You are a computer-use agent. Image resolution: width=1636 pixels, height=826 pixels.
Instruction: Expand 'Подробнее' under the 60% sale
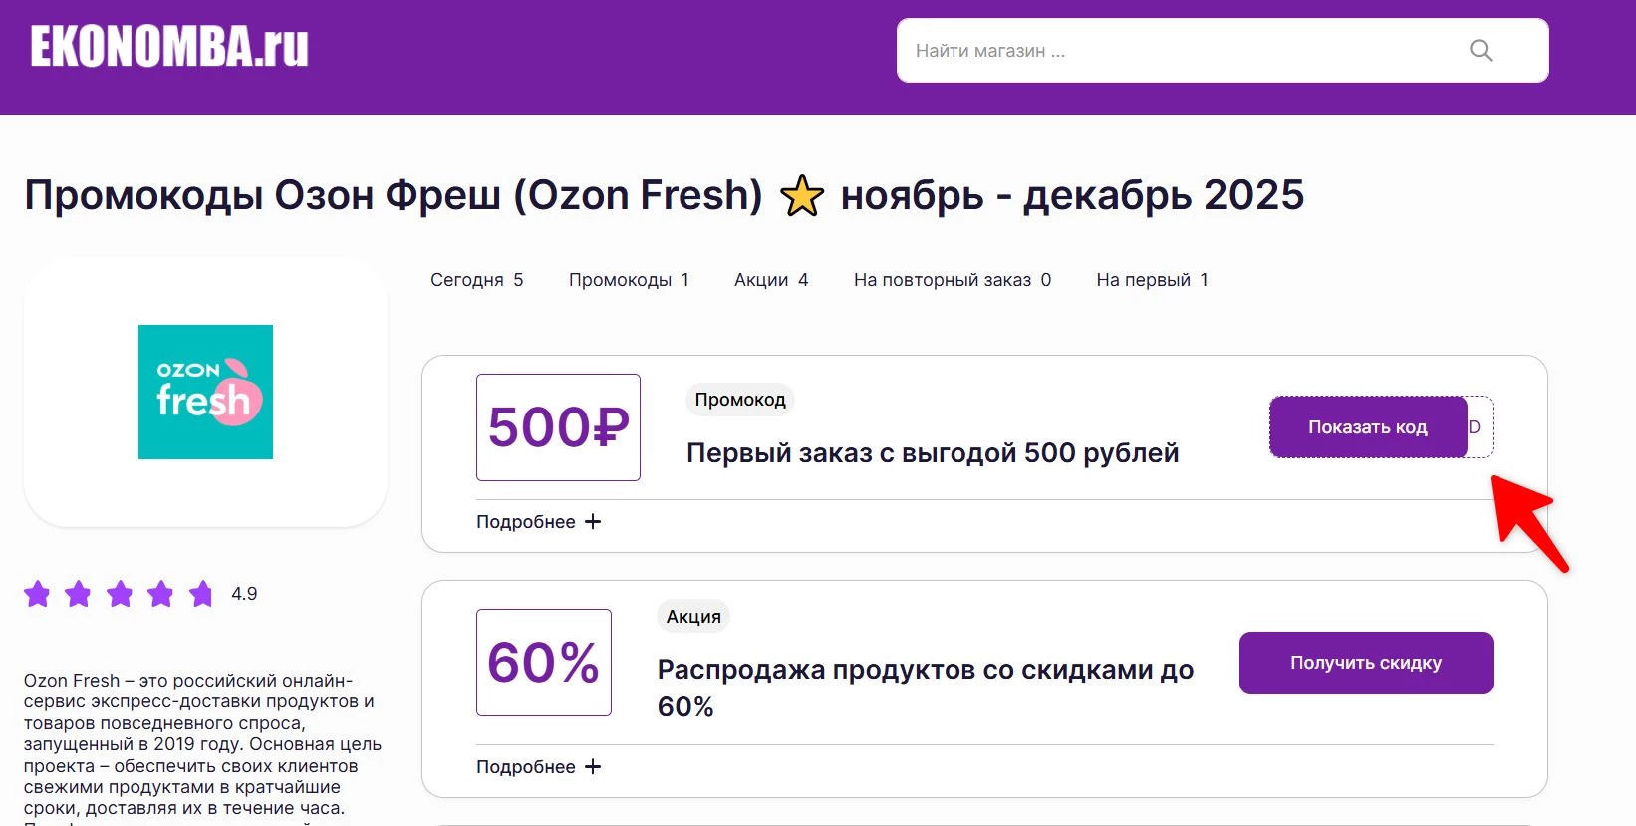(538, 767)
